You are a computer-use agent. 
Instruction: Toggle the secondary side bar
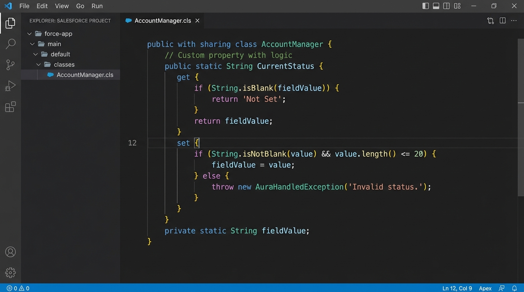pyautogui.click(x=446, y=6)
